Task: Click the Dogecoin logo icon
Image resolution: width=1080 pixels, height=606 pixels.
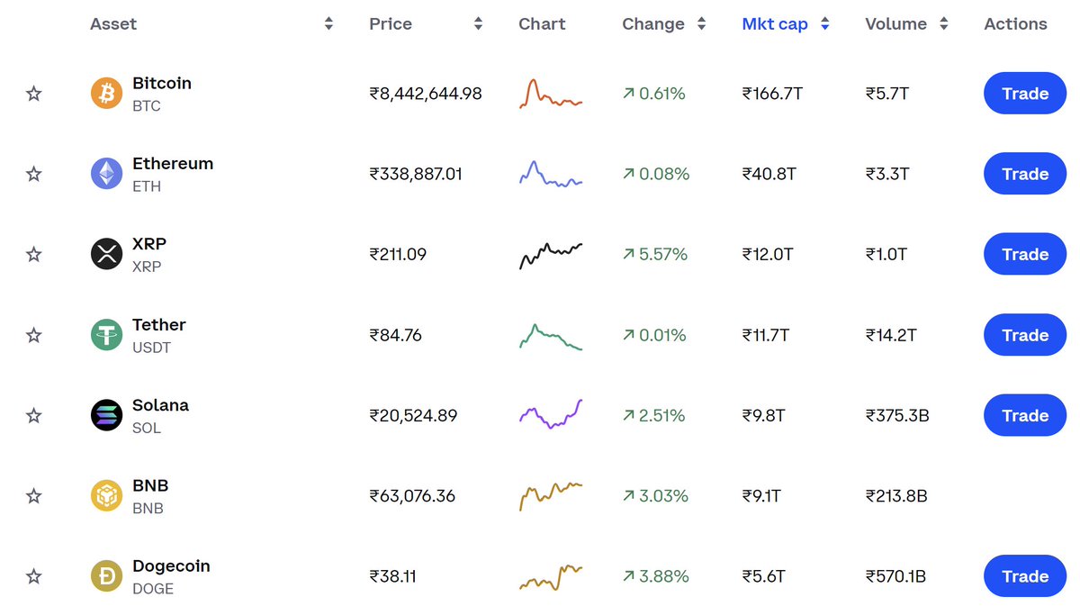Action: coord(106,576)
